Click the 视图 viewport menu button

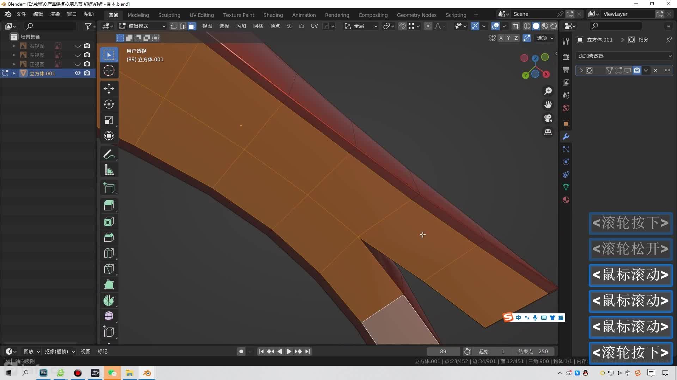coord(207,26)
